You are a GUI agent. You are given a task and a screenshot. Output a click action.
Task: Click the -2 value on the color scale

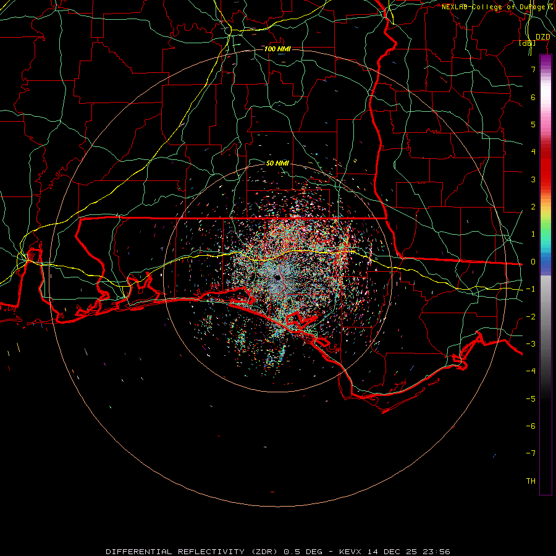(x=531, y=317)
